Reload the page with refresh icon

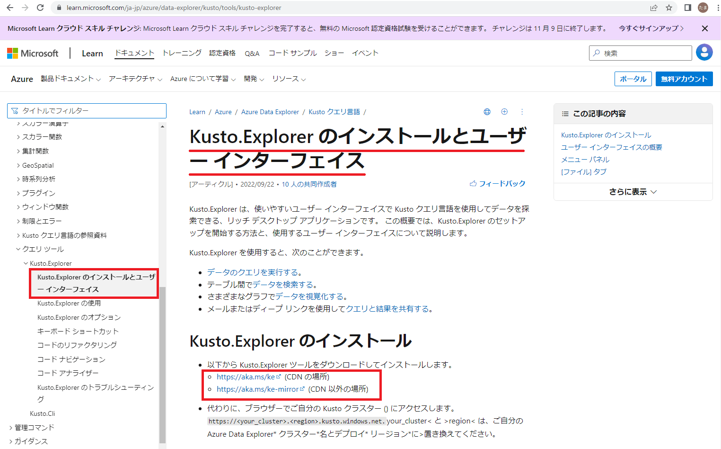pos(40,8)
